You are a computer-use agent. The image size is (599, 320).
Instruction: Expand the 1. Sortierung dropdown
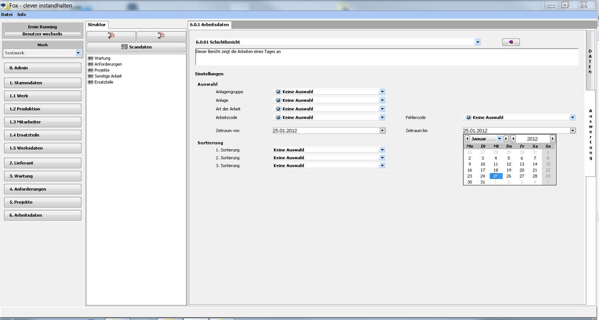382,150
